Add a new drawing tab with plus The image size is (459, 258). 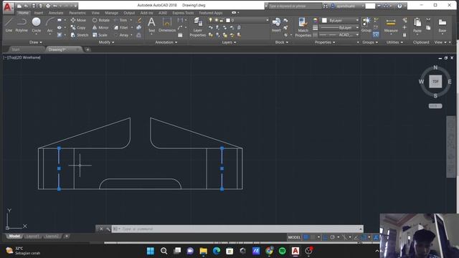click(x=87, y=49)
